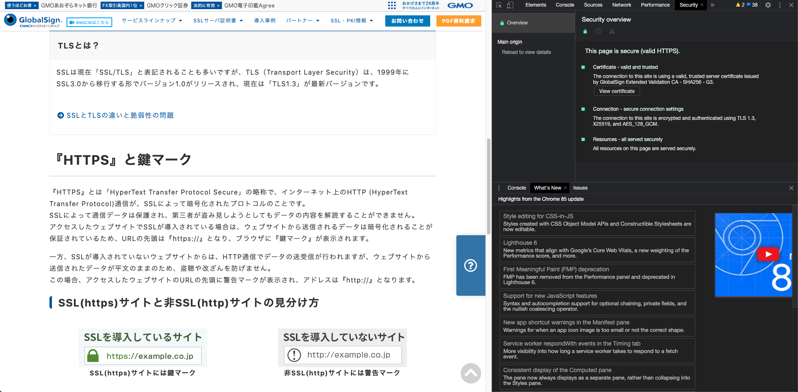Expand the サービスラインナップ dropdown menu
This screenshot has width=798, height=392.
152,21
